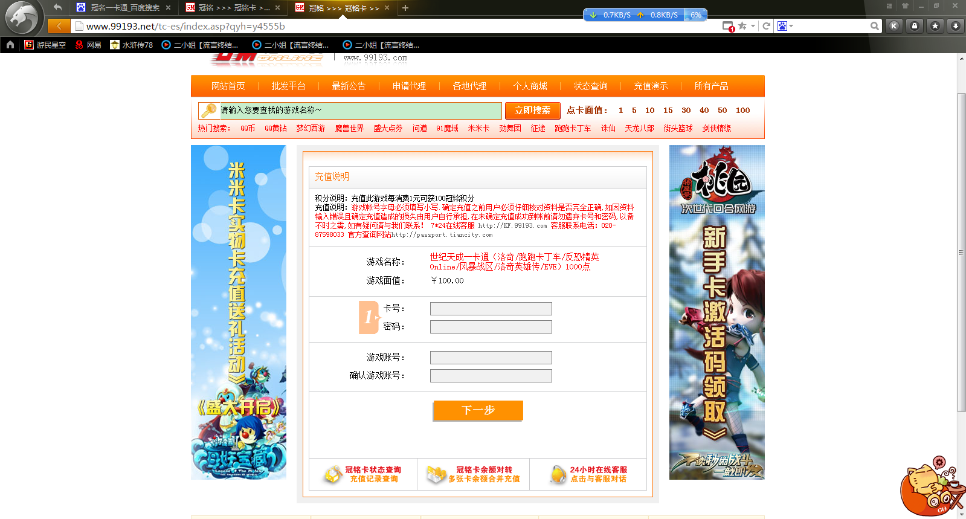Screen dimensions: 966x519
Task: Click the search magnifier icon
Action: click(x=874, y=26)
